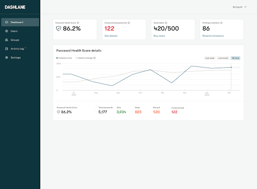Viewport: 257px width, 189px height.
Task: Click the 420/500 seats value
Action: tap(166, 29)
